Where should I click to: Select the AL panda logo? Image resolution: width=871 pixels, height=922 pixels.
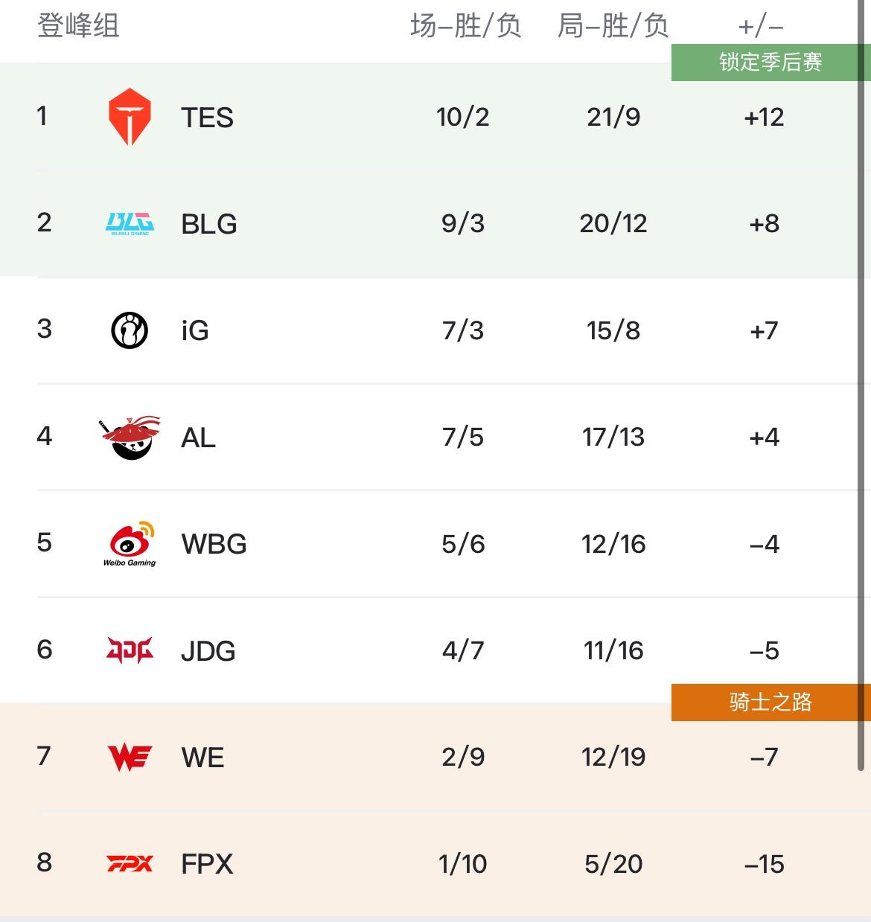[130, 438]
